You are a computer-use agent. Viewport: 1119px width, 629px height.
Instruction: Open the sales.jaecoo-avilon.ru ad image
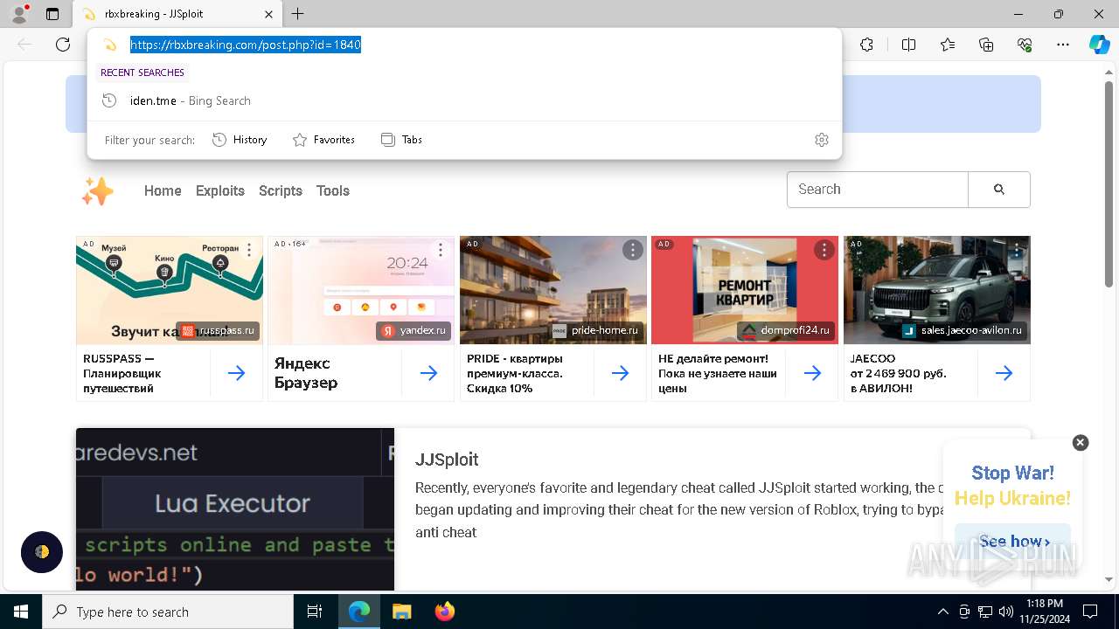tap(937, 290)
